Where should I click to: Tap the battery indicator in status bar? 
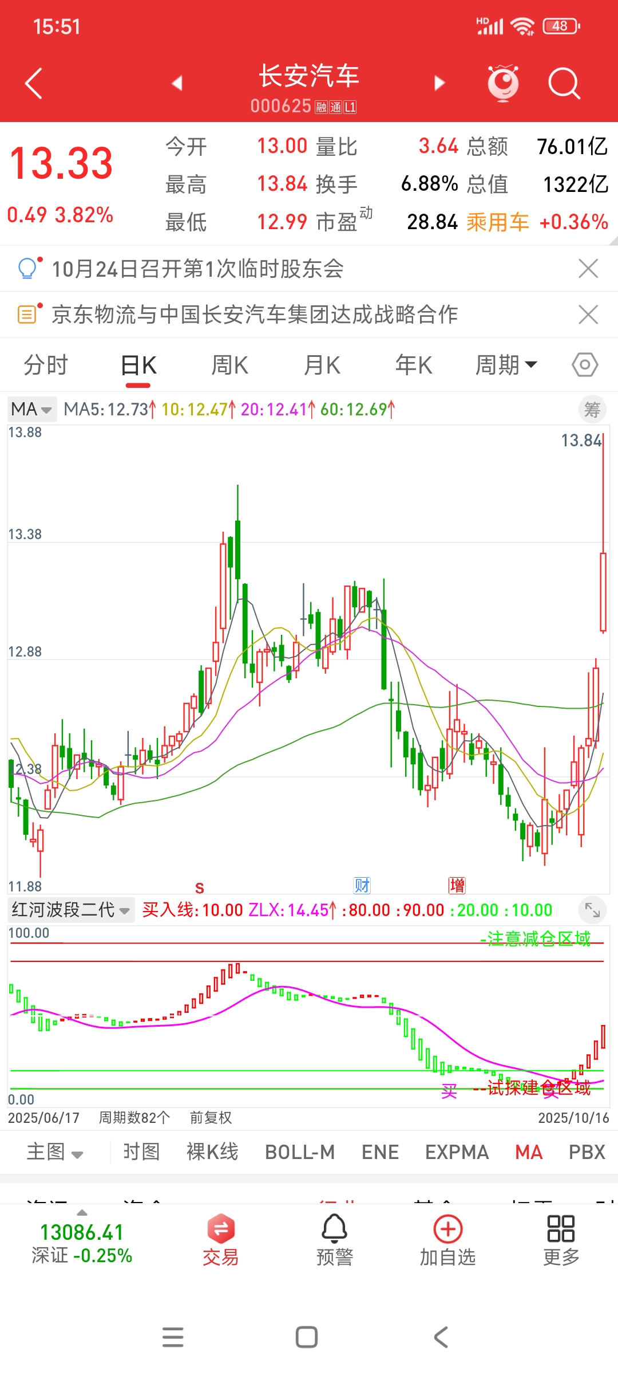[x=561, y=26]
